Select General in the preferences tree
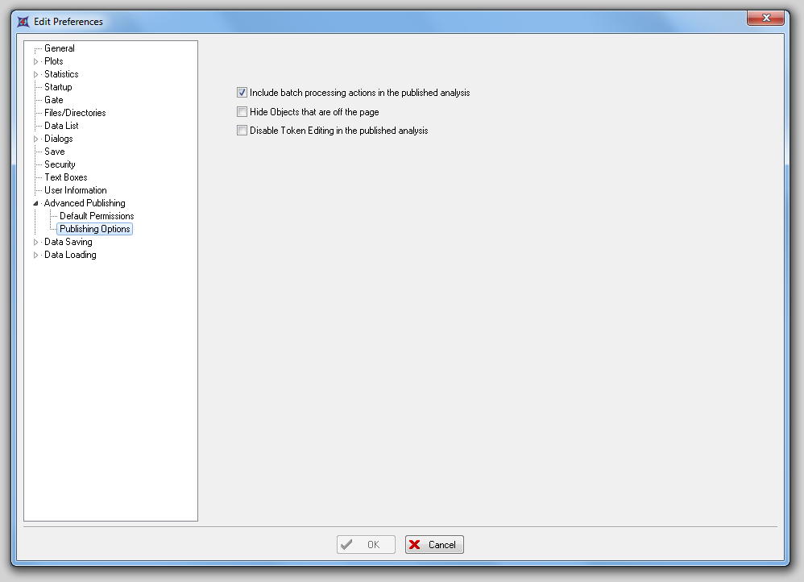 tap(60, 48)
